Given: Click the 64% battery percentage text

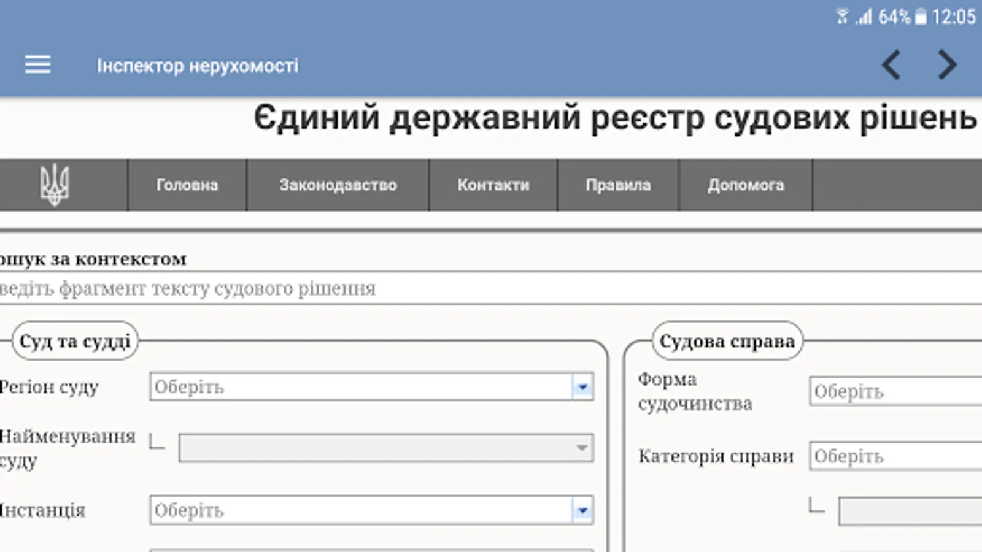Looking at the screenshot, I should click(894, 17).
